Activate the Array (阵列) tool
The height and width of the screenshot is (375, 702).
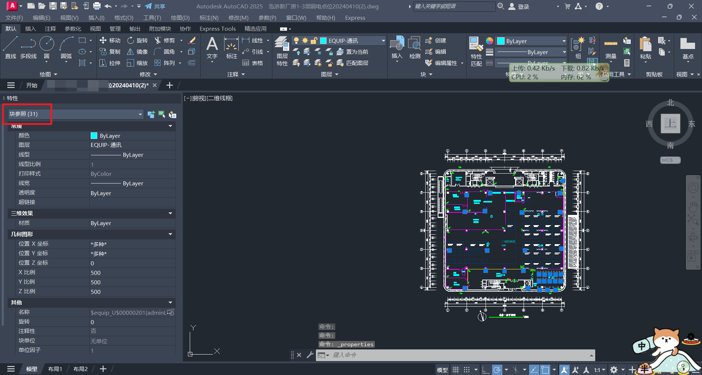(165, 63)
